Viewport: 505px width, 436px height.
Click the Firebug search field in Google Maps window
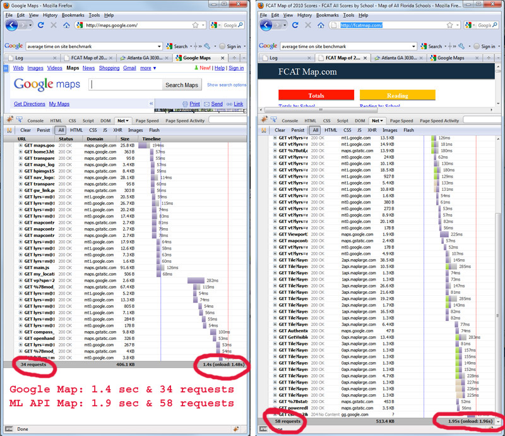(227, 120)
